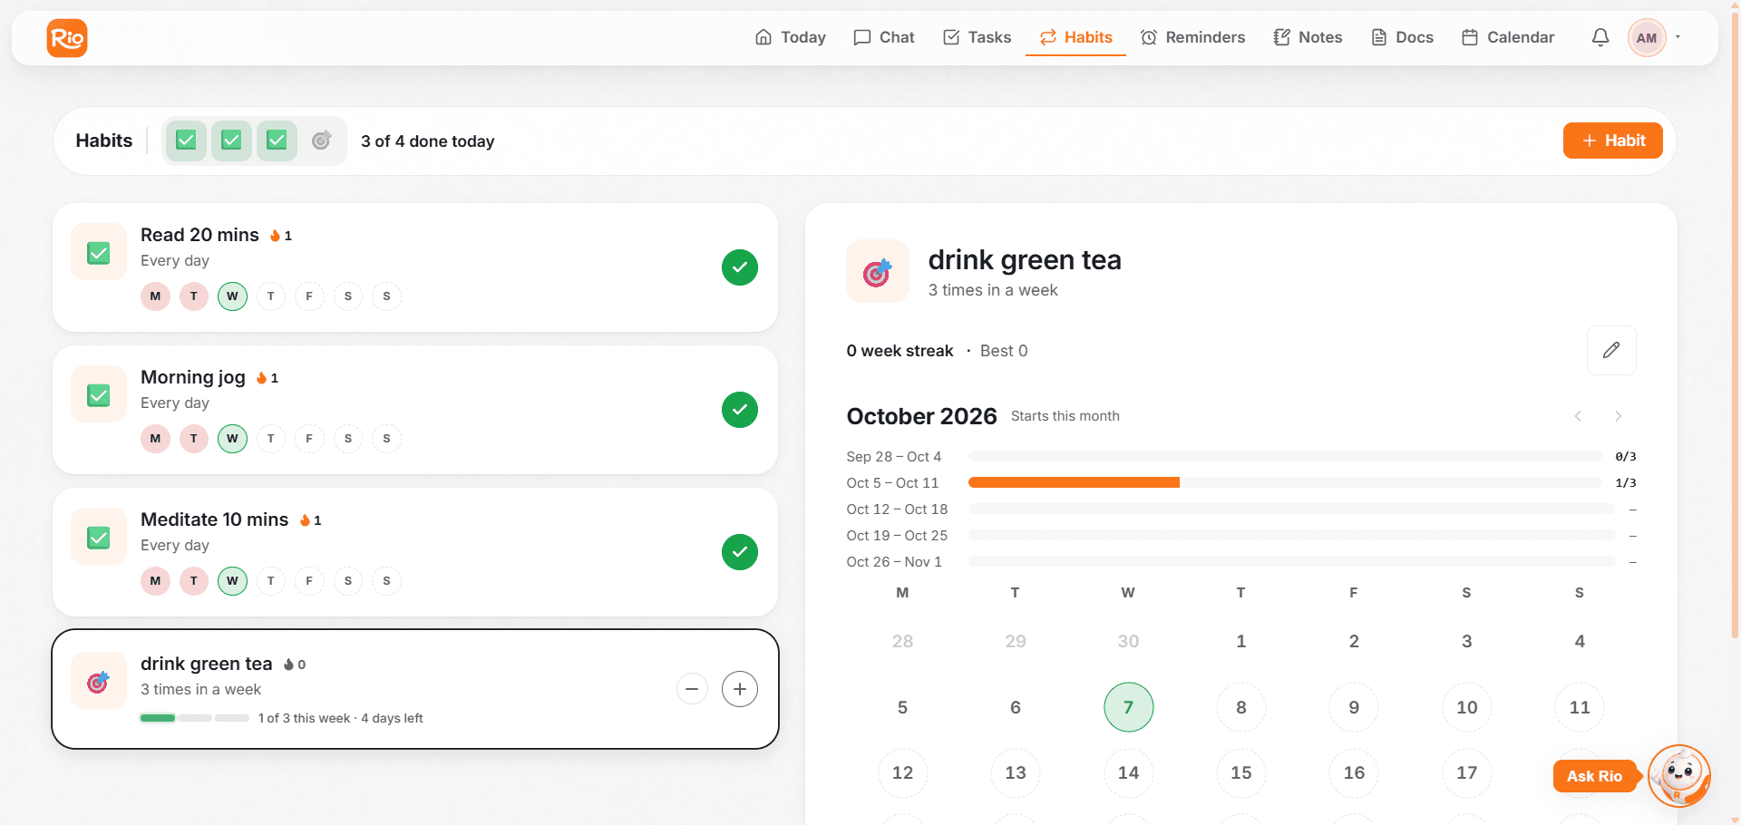Image resolution: width=1741 pixels, height=825 pixels.
Task: Uncheck Read 20 mins completion circle
Action: (740, 267)
